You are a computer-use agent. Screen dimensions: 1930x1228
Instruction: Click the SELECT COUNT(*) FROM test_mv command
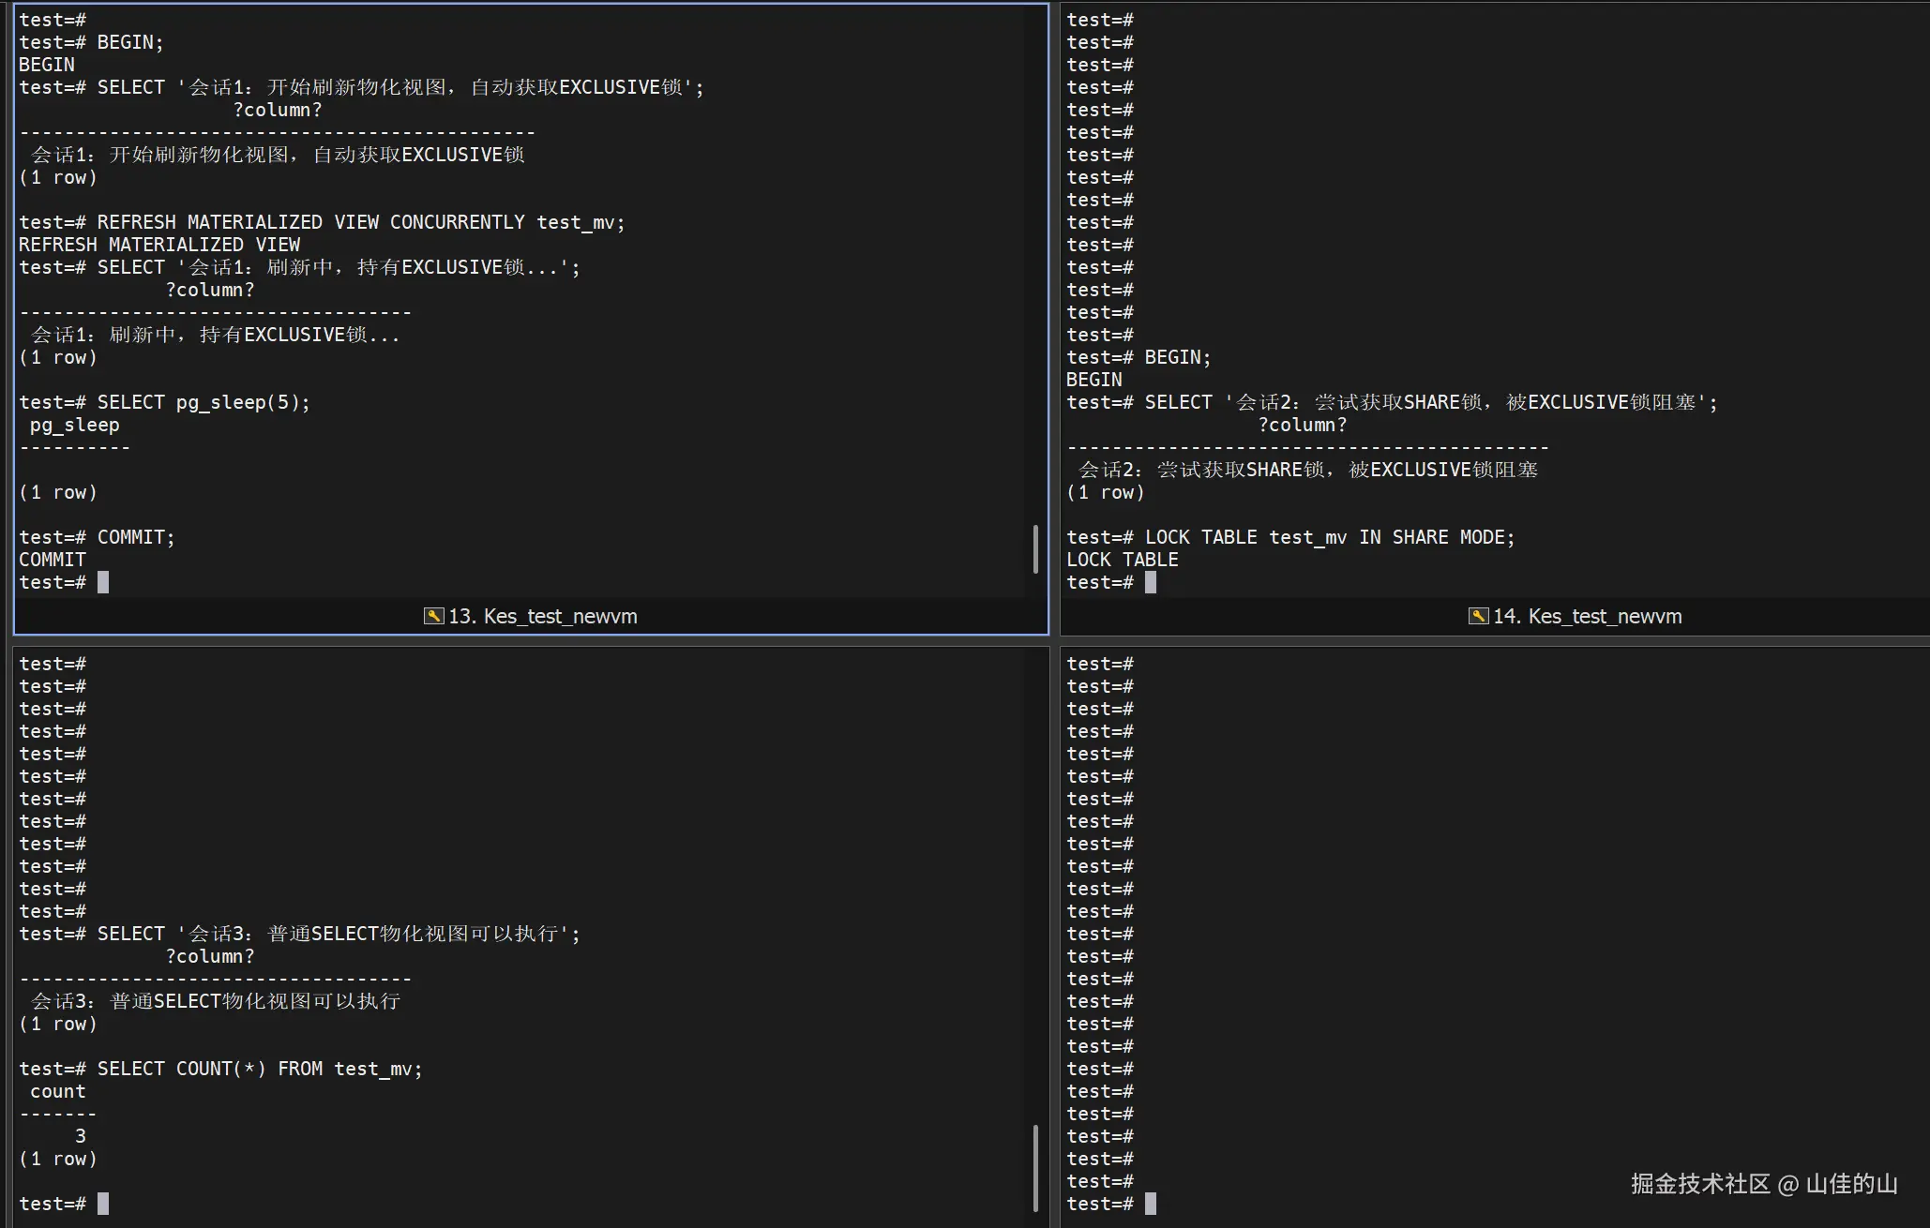259,1069
